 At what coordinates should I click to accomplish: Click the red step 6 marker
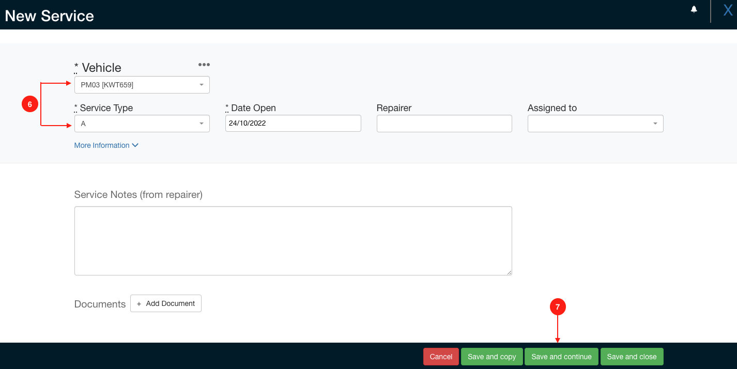(x=30, y=104)
